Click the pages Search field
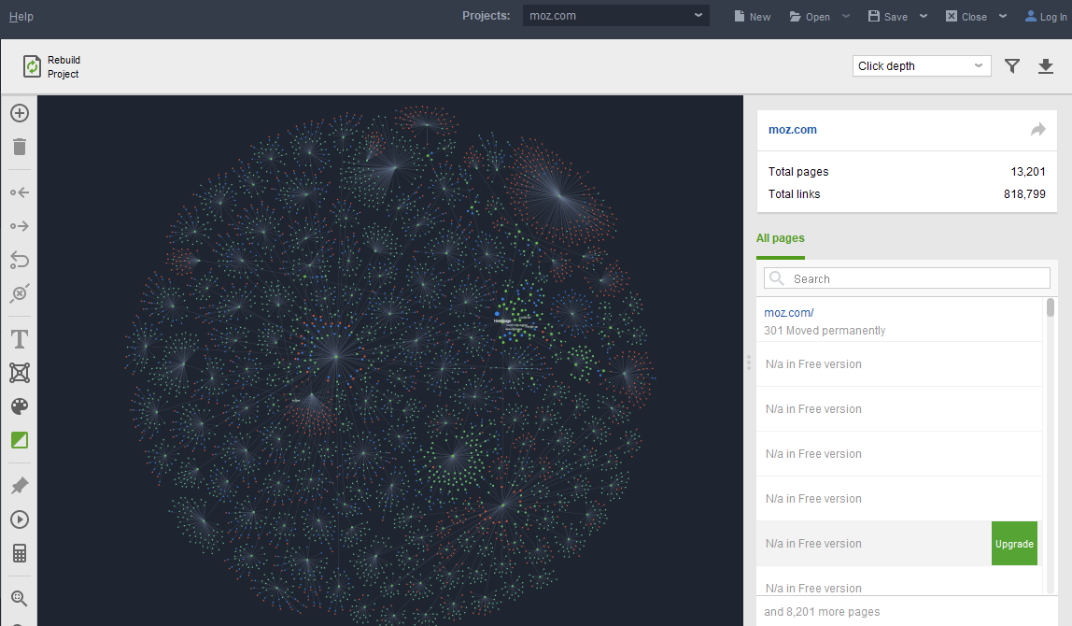 (x=907, y=278)
